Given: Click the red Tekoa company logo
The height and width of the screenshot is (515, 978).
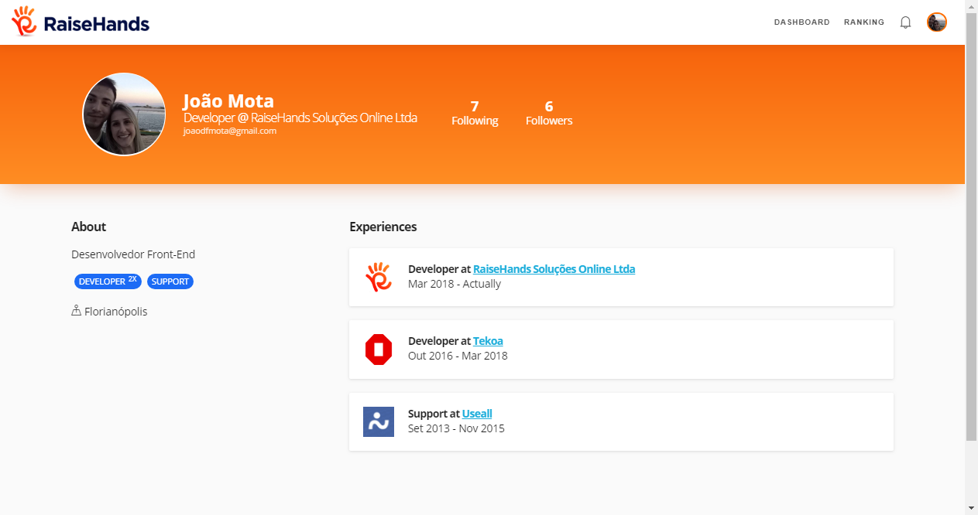Looking at the screenshot, I should click(379, 350).
